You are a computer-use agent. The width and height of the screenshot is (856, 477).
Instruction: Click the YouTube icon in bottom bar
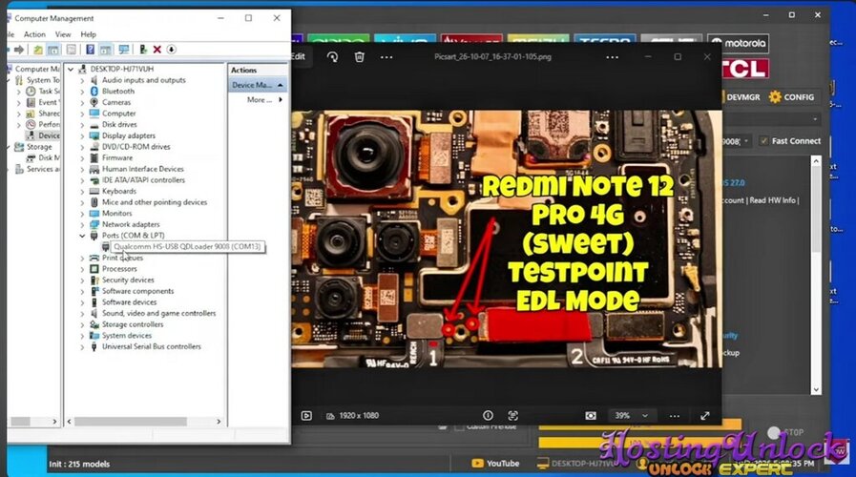click(478, 464)
